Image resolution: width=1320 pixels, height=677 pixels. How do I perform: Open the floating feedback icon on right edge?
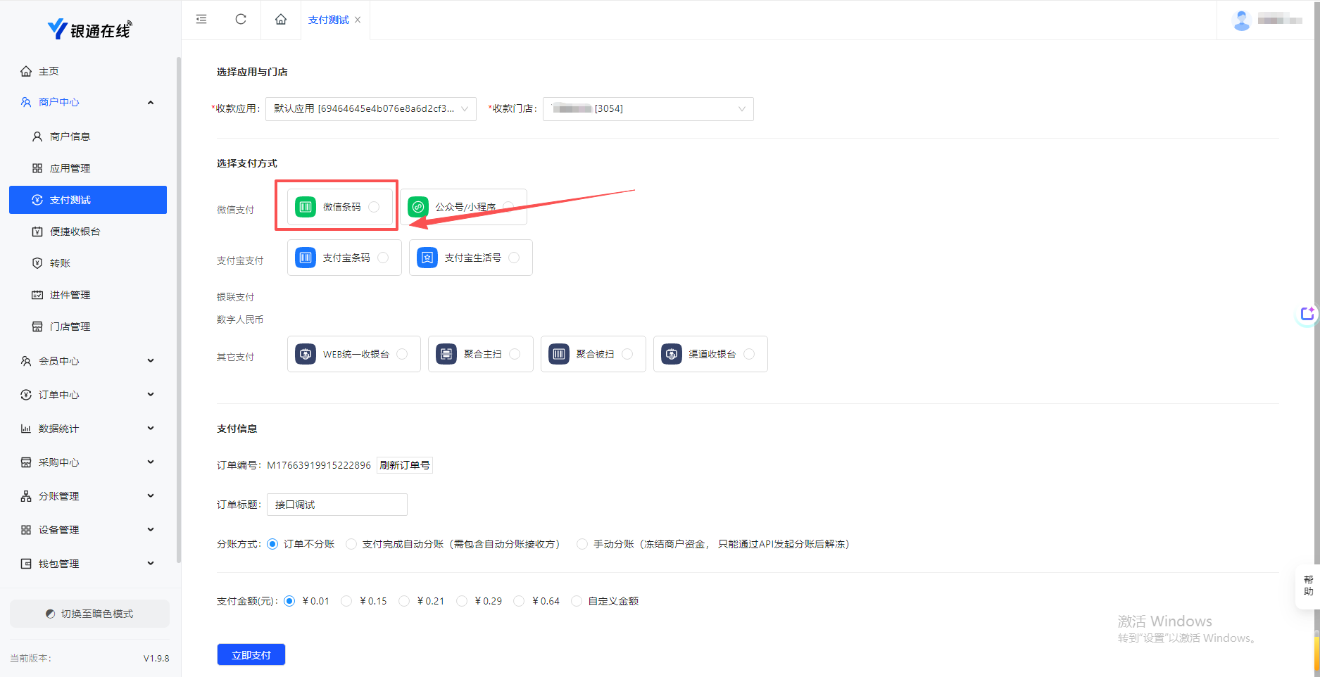tap(1307, 314)
